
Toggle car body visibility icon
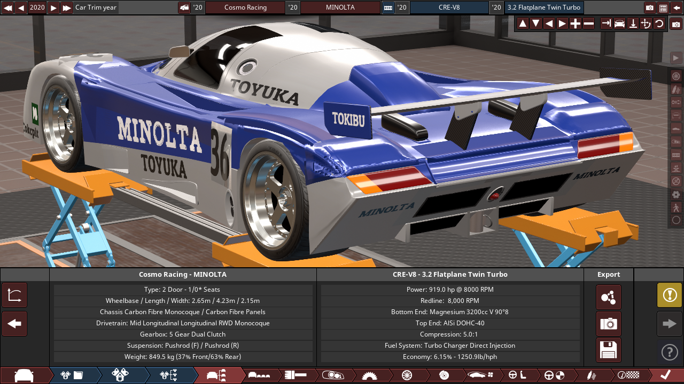[676, 129]
